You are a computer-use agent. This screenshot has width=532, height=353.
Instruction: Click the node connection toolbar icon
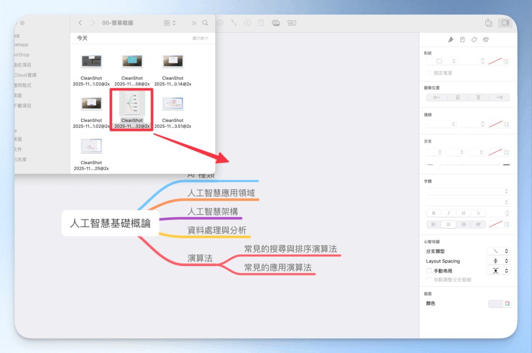pos(234,23)
